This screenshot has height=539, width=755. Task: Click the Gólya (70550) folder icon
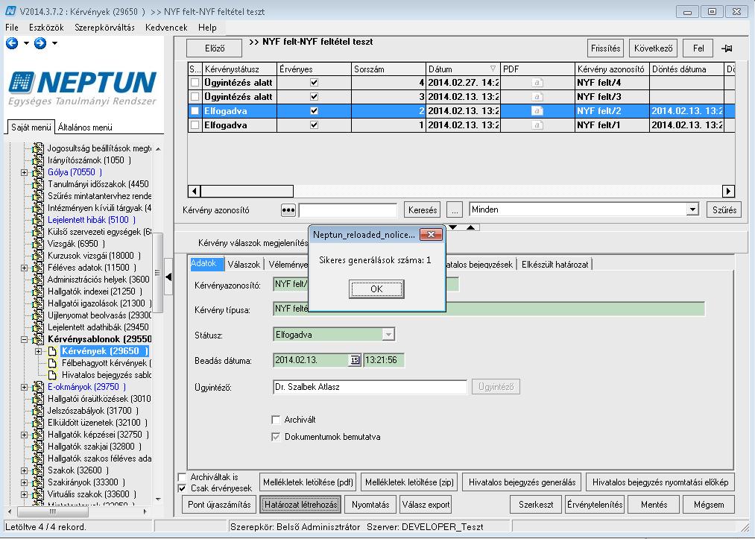tap(38, 172)
